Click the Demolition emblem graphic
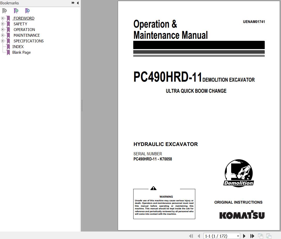This screenshot has height=239, width=281. click(239, 173)
